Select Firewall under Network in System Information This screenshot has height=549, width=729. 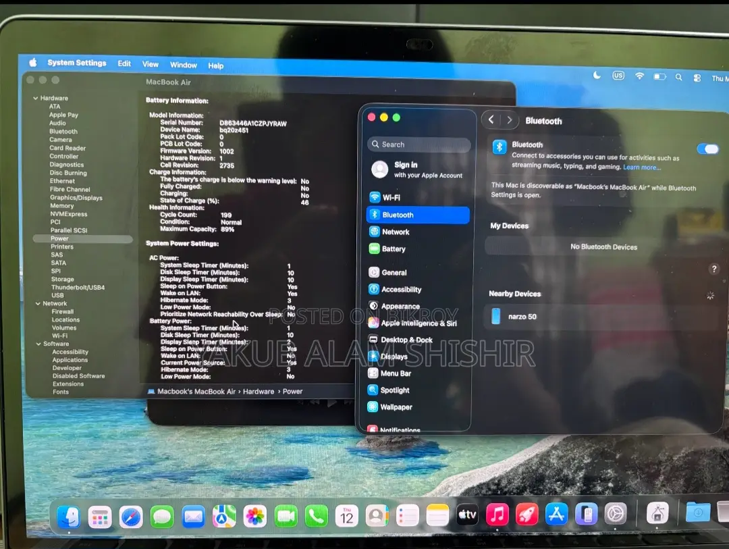[x=63, y=312]
